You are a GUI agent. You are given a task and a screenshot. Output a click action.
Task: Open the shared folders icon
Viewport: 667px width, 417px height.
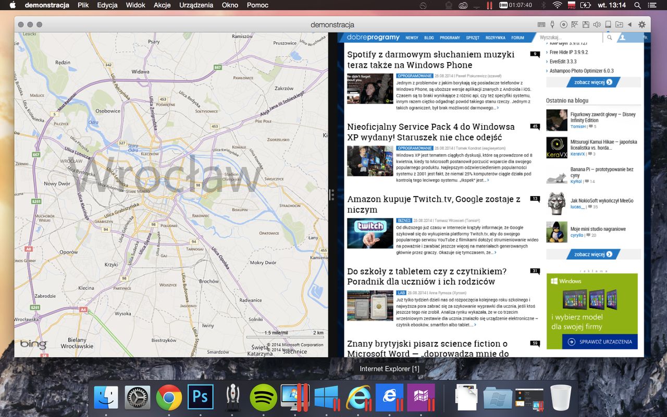coord(619,24)
